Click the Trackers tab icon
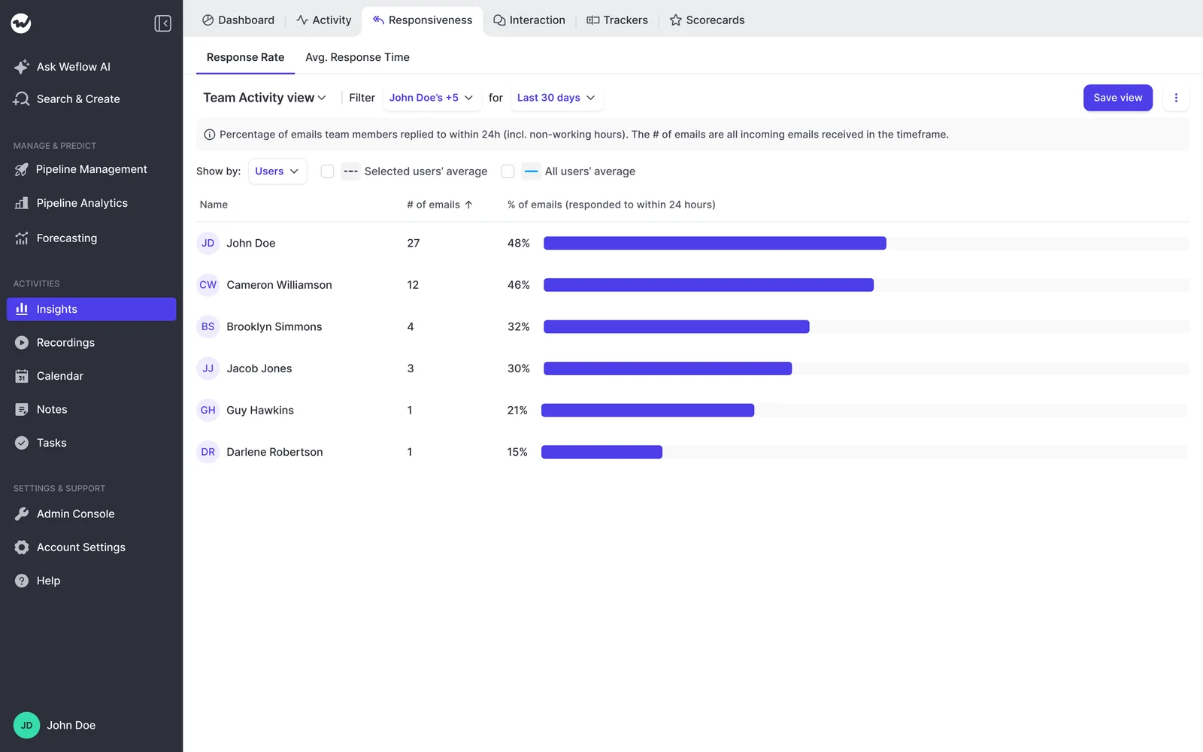Viewport: 1203px width, 752px height. (x=593, y=20)
